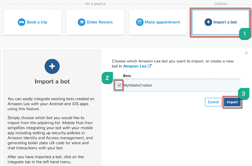
Task: Choose the Import a bot custom card
Action: tap(221, 22)
